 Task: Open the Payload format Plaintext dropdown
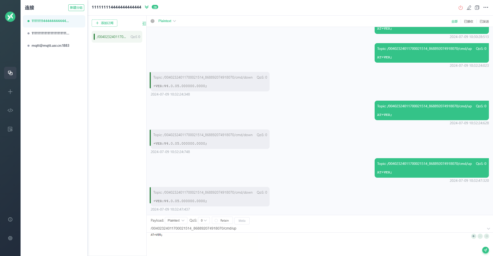click(176, 221)
